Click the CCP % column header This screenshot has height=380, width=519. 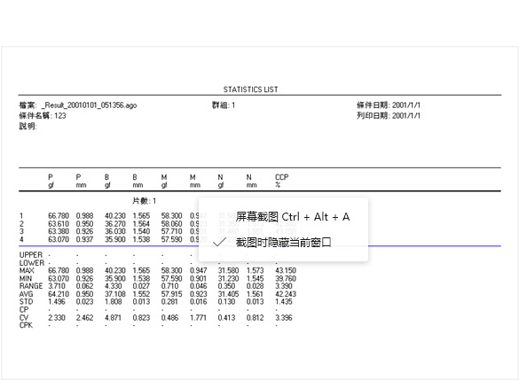[x=281, y=181]
